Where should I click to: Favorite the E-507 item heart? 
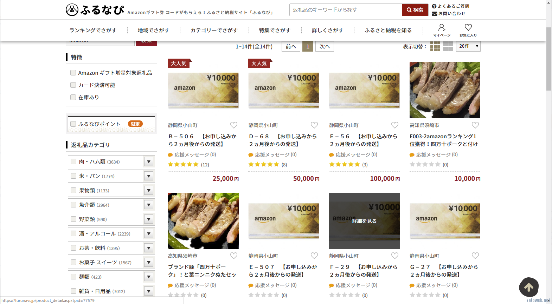[x=314, y=256]
